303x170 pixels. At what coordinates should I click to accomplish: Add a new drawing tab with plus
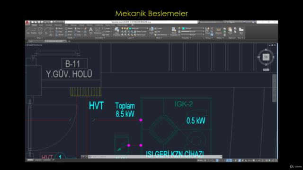click(x=69, y=41)
